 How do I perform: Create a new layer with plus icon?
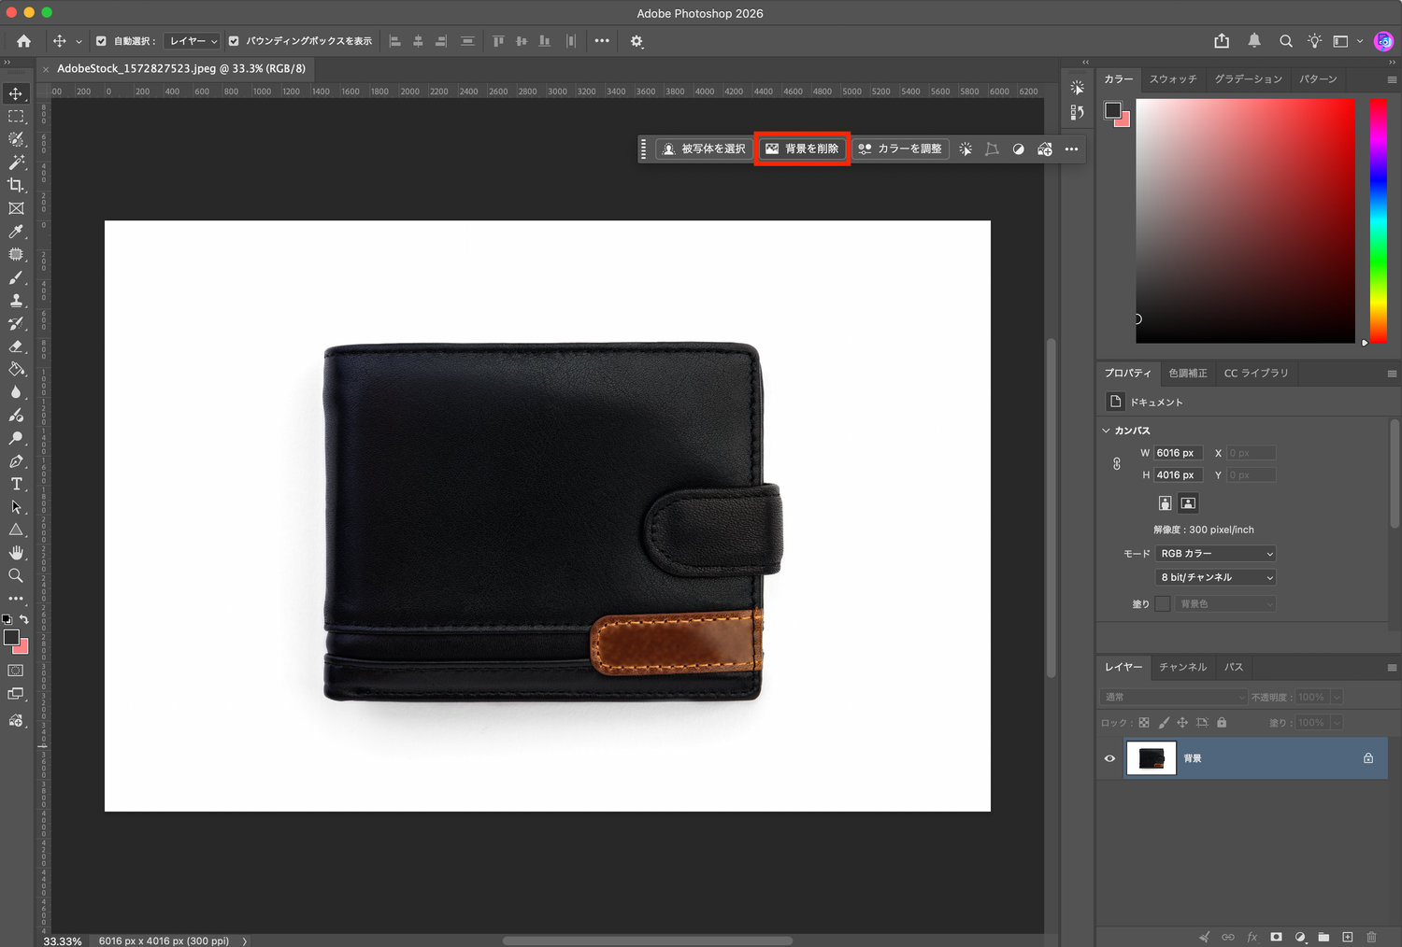[x=1348, y=937]
